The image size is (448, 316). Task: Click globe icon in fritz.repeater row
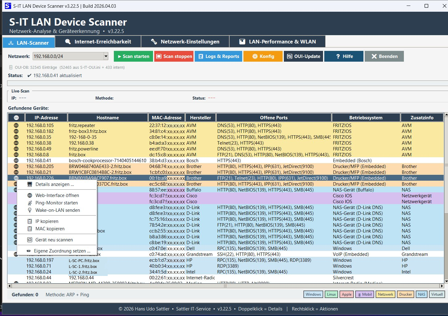[16, 125]
